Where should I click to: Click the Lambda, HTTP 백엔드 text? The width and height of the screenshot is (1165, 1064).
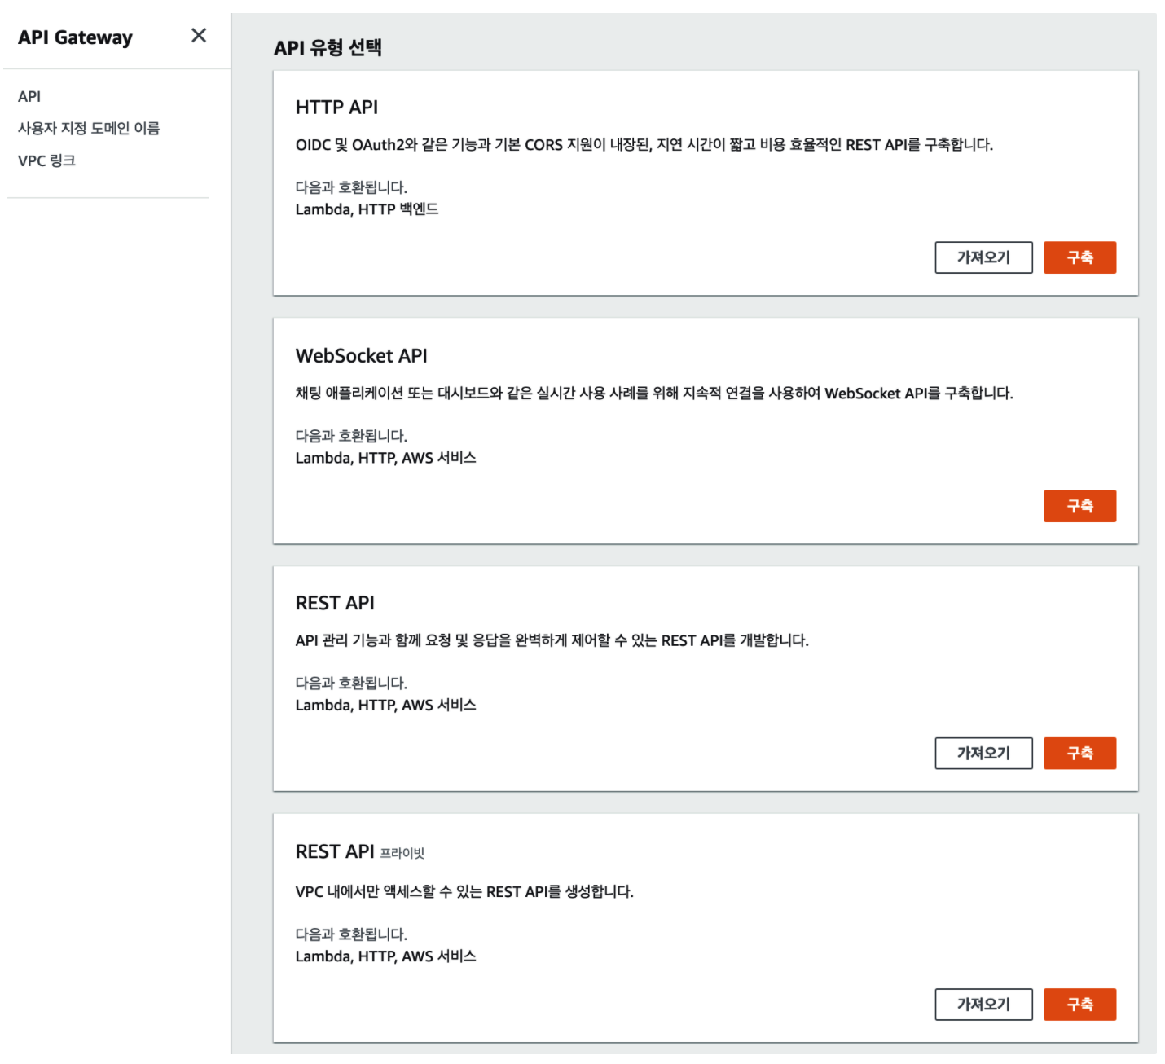coord(367,209)
